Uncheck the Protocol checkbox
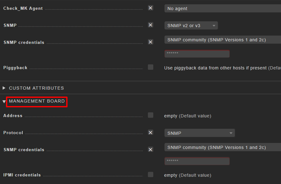This screenshot has height=184, width=281. 150,133
